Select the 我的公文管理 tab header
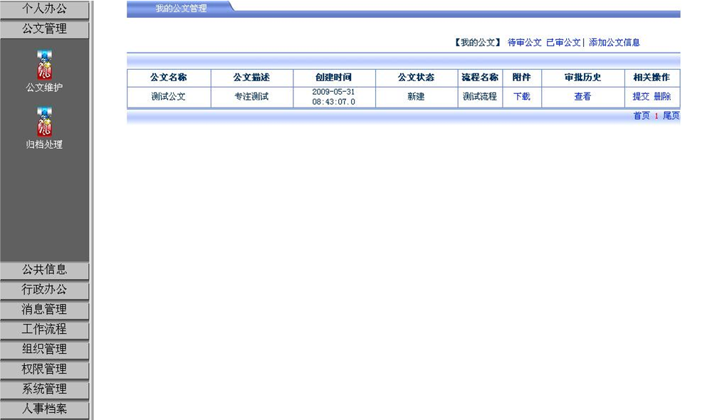This screenshot has height=420, width=727. click(x=181, y=9)
